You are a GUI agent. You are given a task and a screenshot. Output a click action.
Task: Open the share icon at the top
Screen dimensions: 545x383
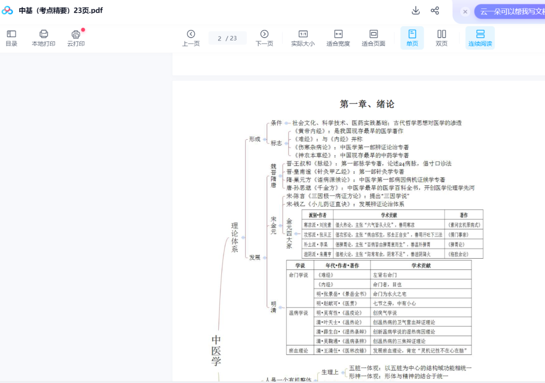(435, 11)
